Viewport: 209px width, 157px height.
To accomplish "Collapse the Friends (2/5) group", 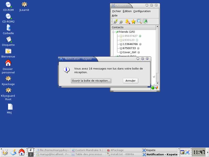I will point(113,32).
